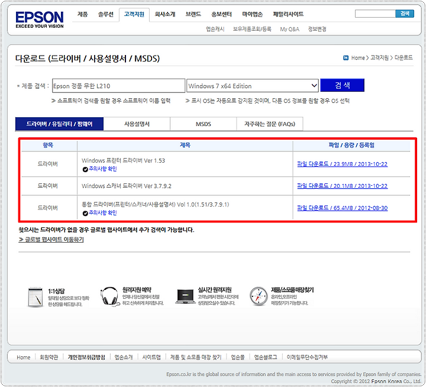This screenshot has width=426, height=387.
Task: Open the 정보변경 submenu link
Action: click(x=317, y=29)
